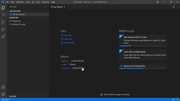Click Get Started with VS Code progress bar
This screenshot has width=180, height=101.
(143, 46)
